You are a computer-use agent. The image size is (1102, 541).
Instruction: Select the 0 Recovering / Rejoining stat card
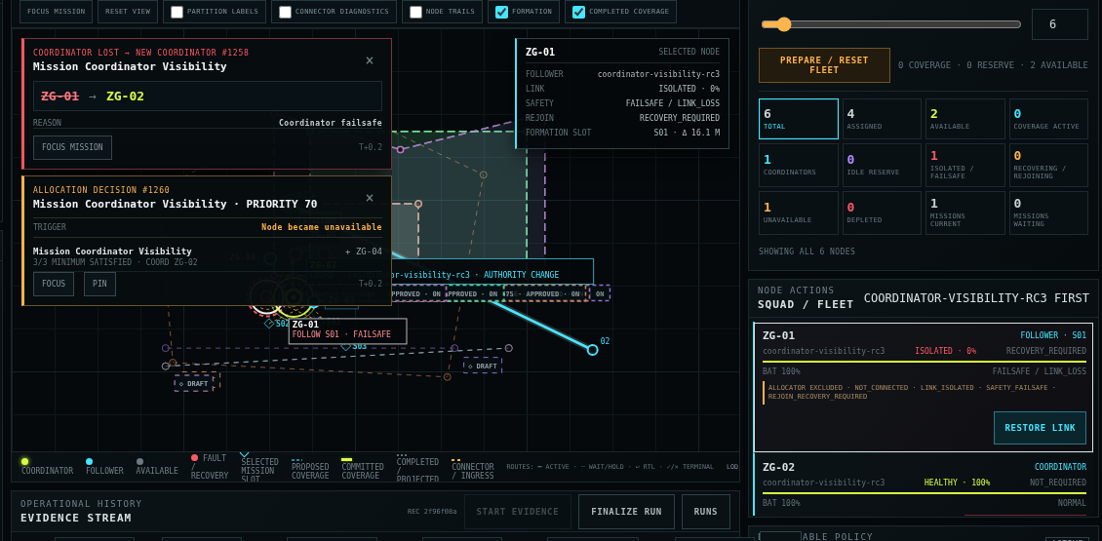(1048, 165)
